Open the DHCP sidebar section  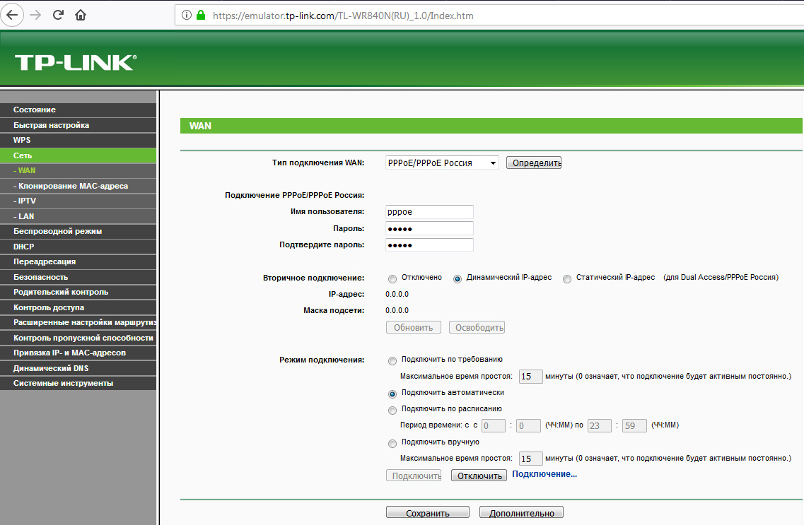pyautogui.click(x=78, y=247)
